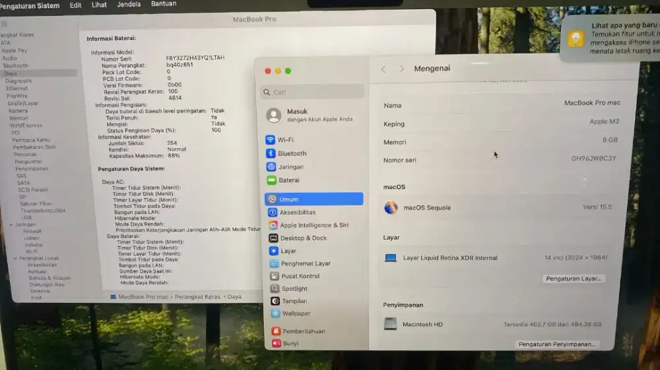Select Ethernet in System Information sidebar
660x370 pixels.
point(17,88)
